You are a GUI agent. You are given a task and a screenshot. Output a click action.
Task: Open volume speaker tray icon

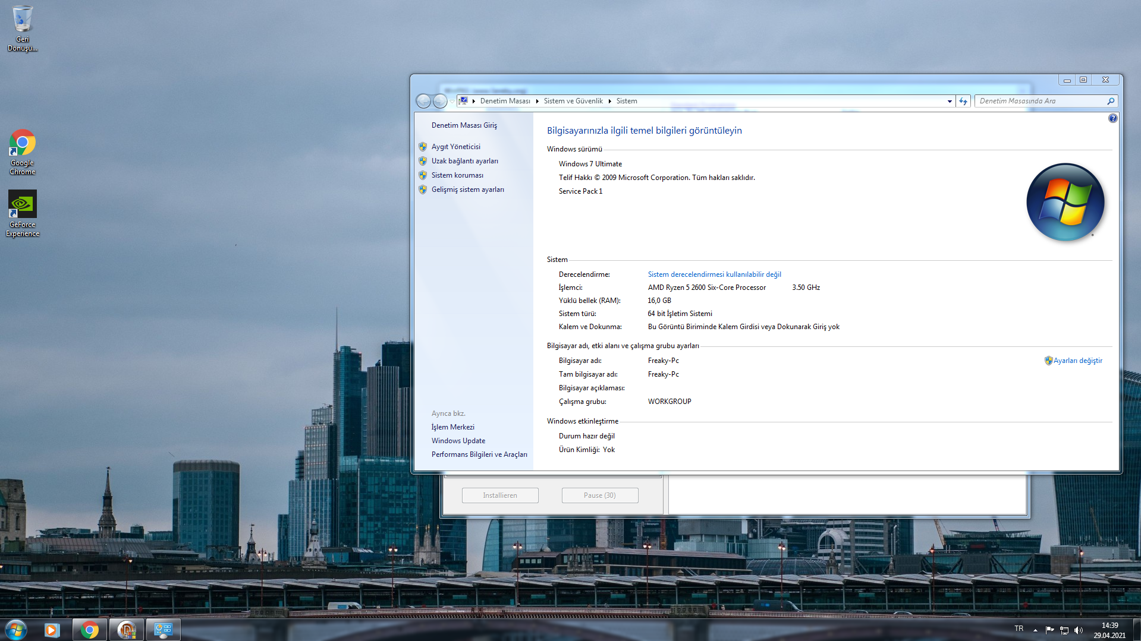point(1079,630)
